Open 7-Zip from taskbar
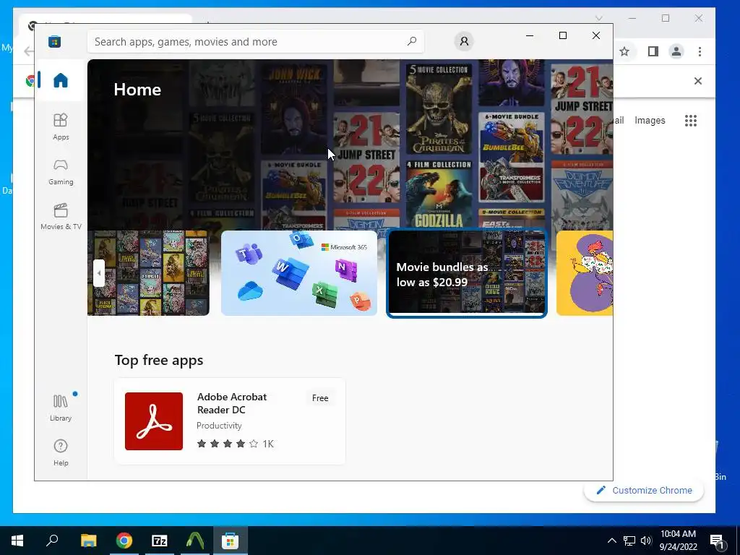Screen dimensions: 740x555 160,541
